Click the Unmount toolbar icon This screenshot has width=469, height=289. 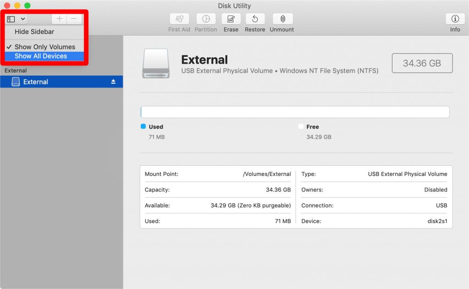(283, 19)
